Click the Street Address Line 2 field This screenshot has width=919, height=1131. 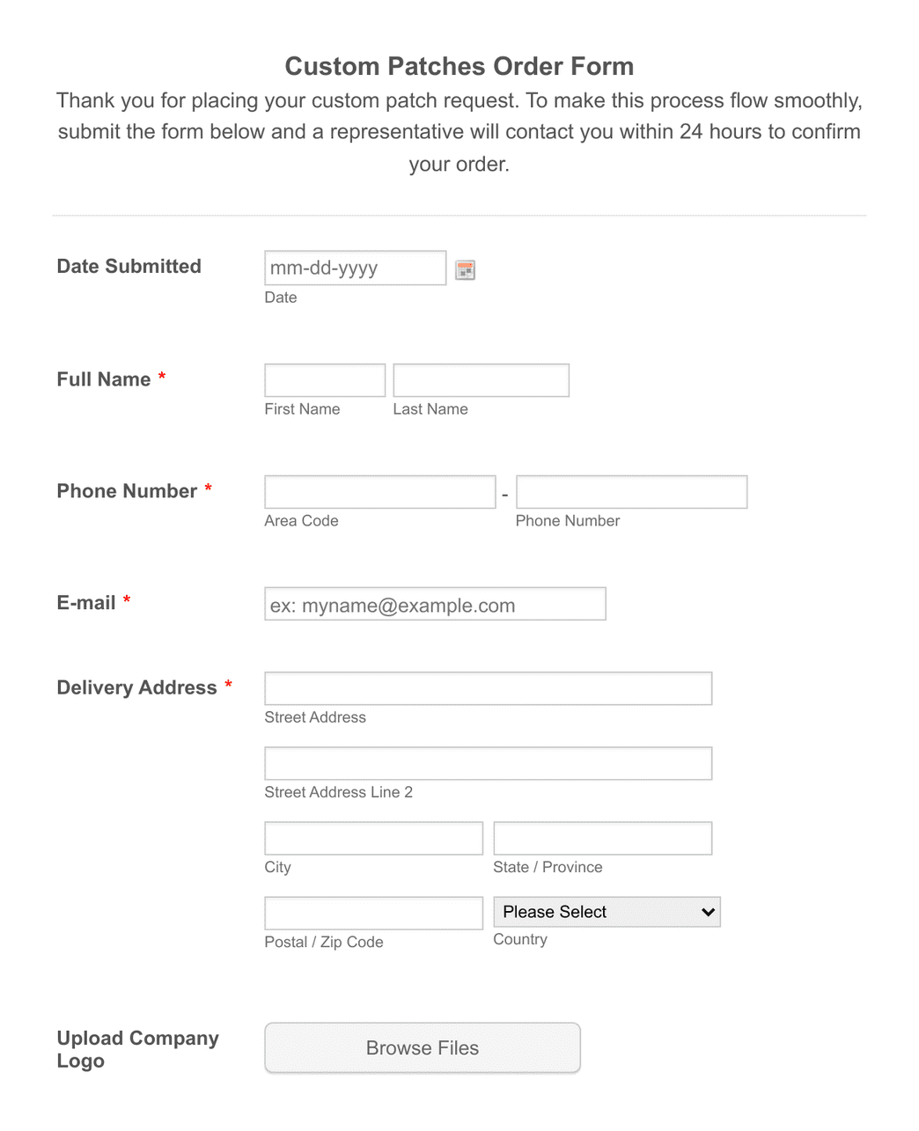click(488, 762)
